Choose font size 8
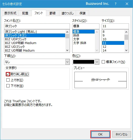 pos(113,32)
